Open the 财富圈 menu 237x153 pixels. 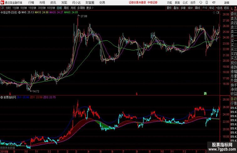point(90,3)
